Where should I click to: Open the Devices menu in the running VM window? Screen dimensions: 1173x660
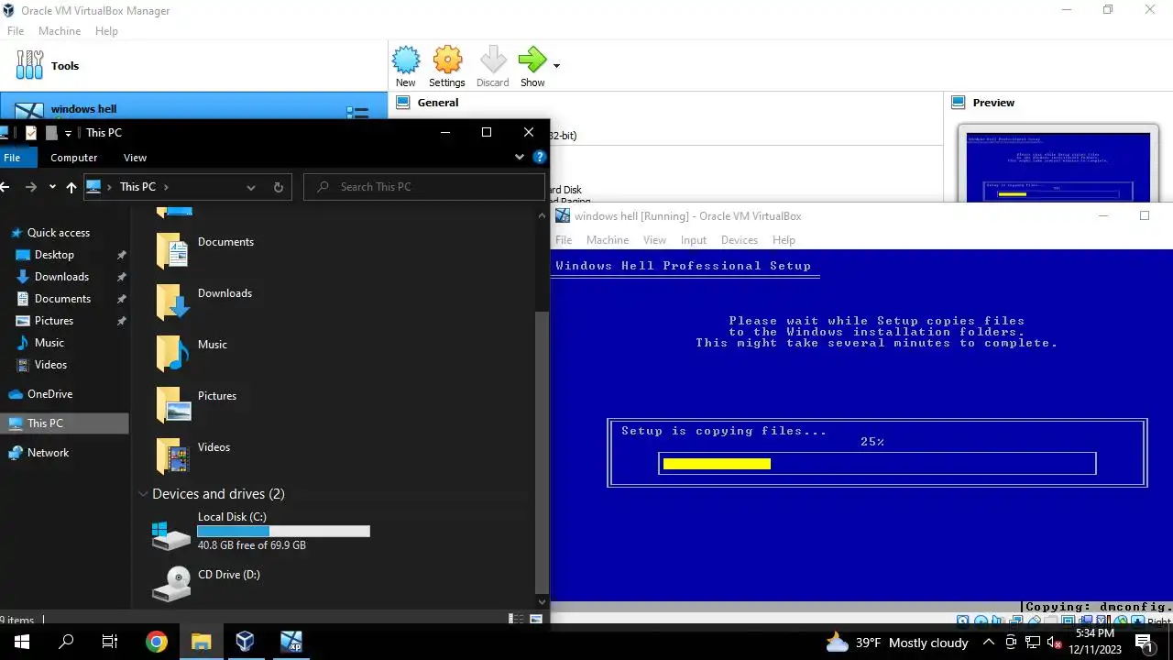tap(740, 240)
